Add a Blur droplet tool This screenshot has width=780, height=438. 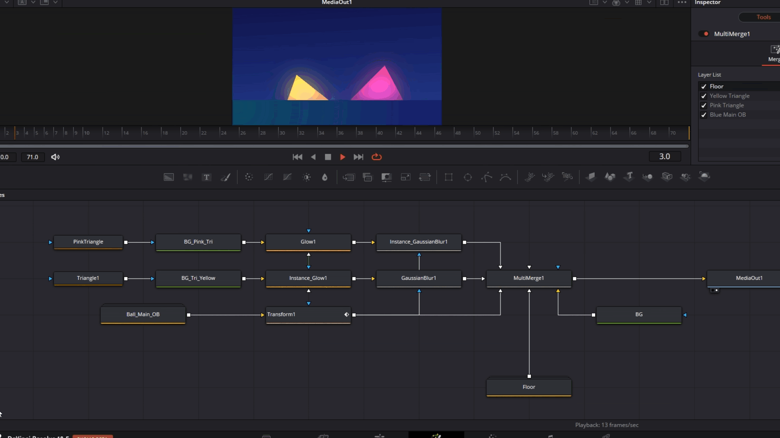(x=325, y=177)
